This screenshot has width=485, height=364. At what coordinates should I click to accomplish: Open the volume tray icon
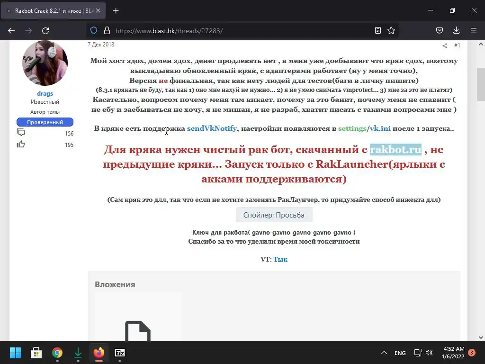[x=429, y=353]
